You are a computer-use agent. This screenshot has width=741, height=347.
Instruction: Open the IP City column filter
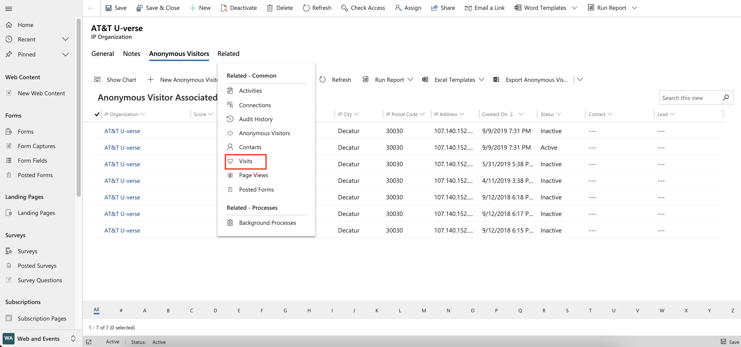pyautogui.click(x=357, y=114)
